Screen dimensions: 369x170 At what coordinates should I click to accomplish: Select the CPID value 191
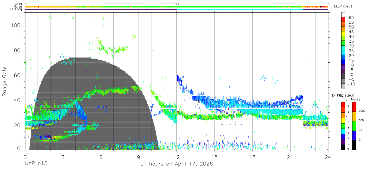pyautogui.click(x=177, y=4)
